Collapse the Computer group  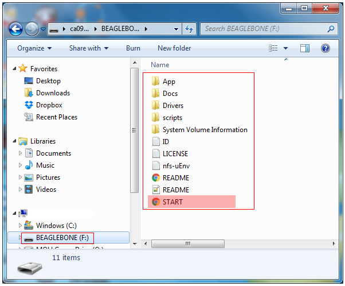click(14, 213)
